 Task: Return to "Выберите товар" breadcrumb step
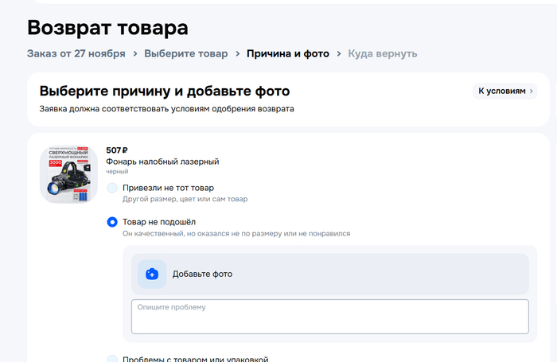186,53
